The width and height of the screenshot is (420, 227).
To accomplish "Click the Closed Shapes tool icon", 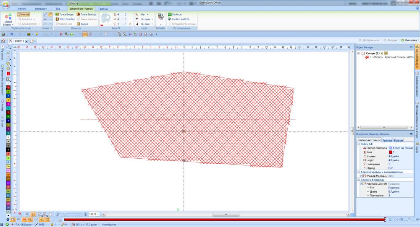I will [8, 17].
